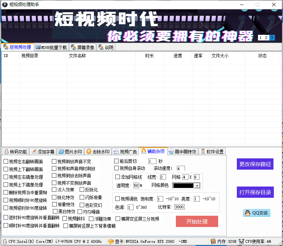The image size is (283, 246).
Task: Select banner slide 1
Action: coord(260,38)
